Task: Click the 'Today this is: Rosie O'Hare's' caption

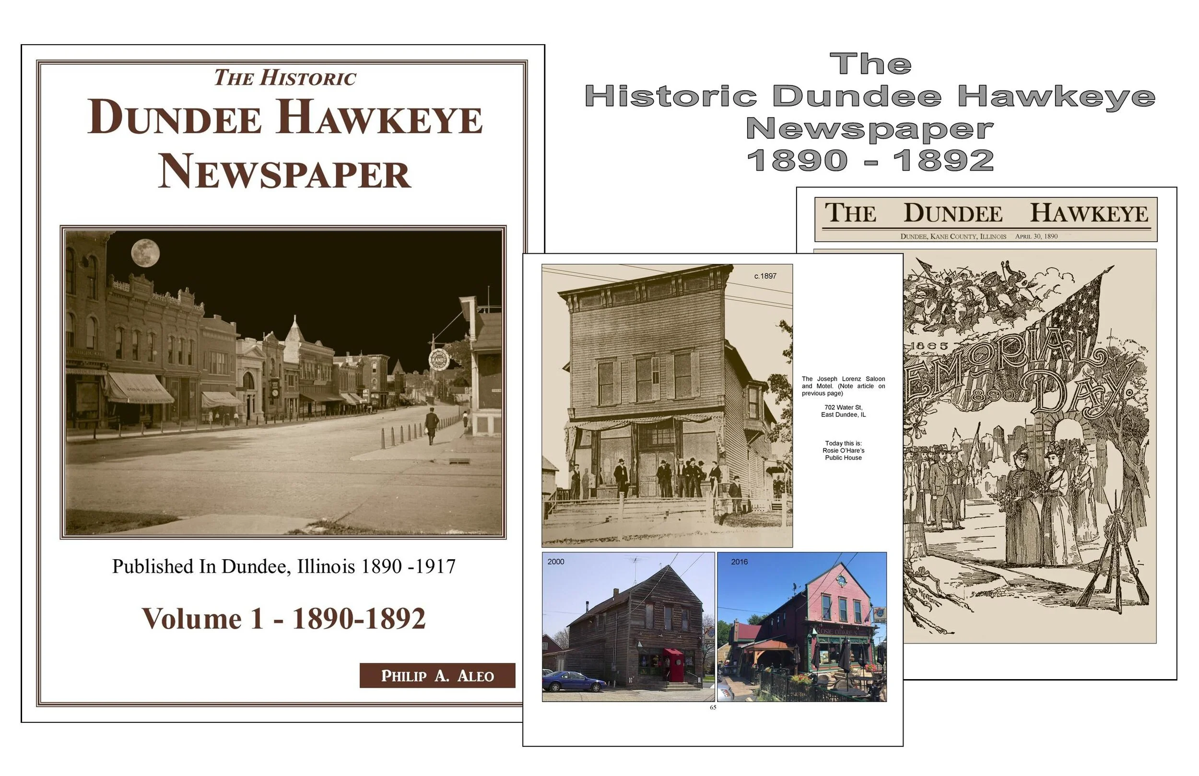Action: tap(843, 450)
